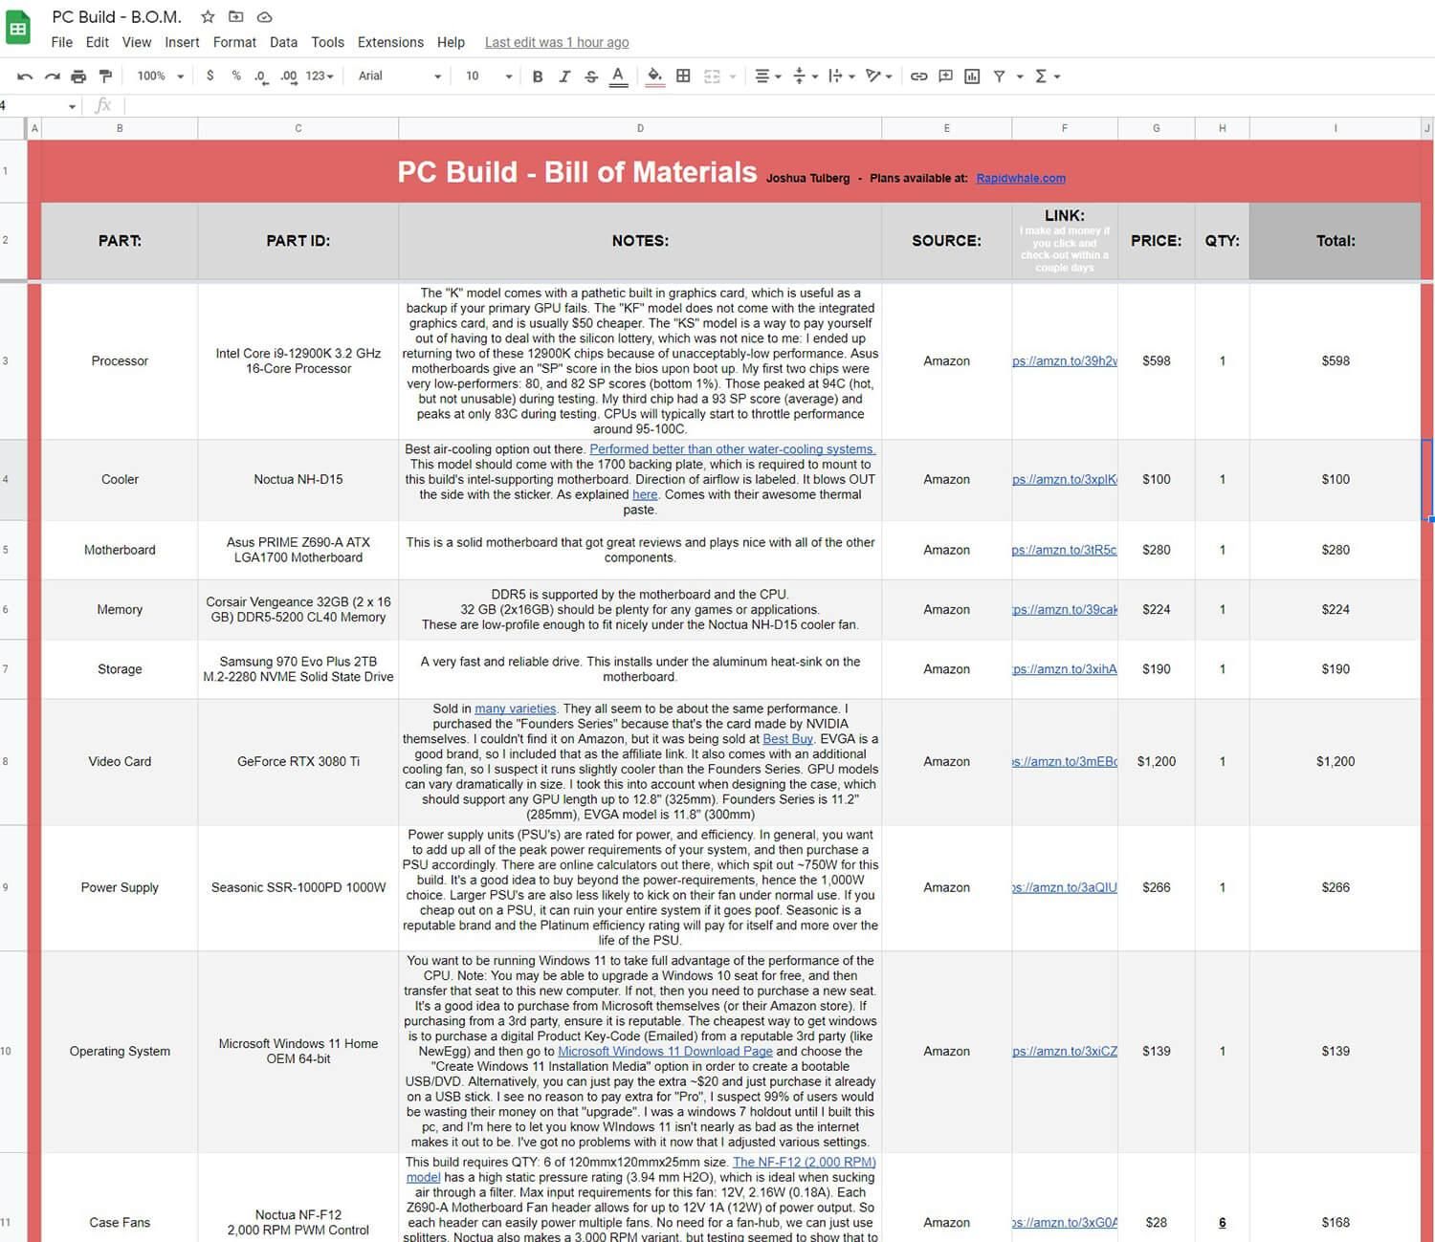Open the Processor Amazon link
Screen dimensions: 1435x1242
pyautogui.click(x=1065, y=360)
